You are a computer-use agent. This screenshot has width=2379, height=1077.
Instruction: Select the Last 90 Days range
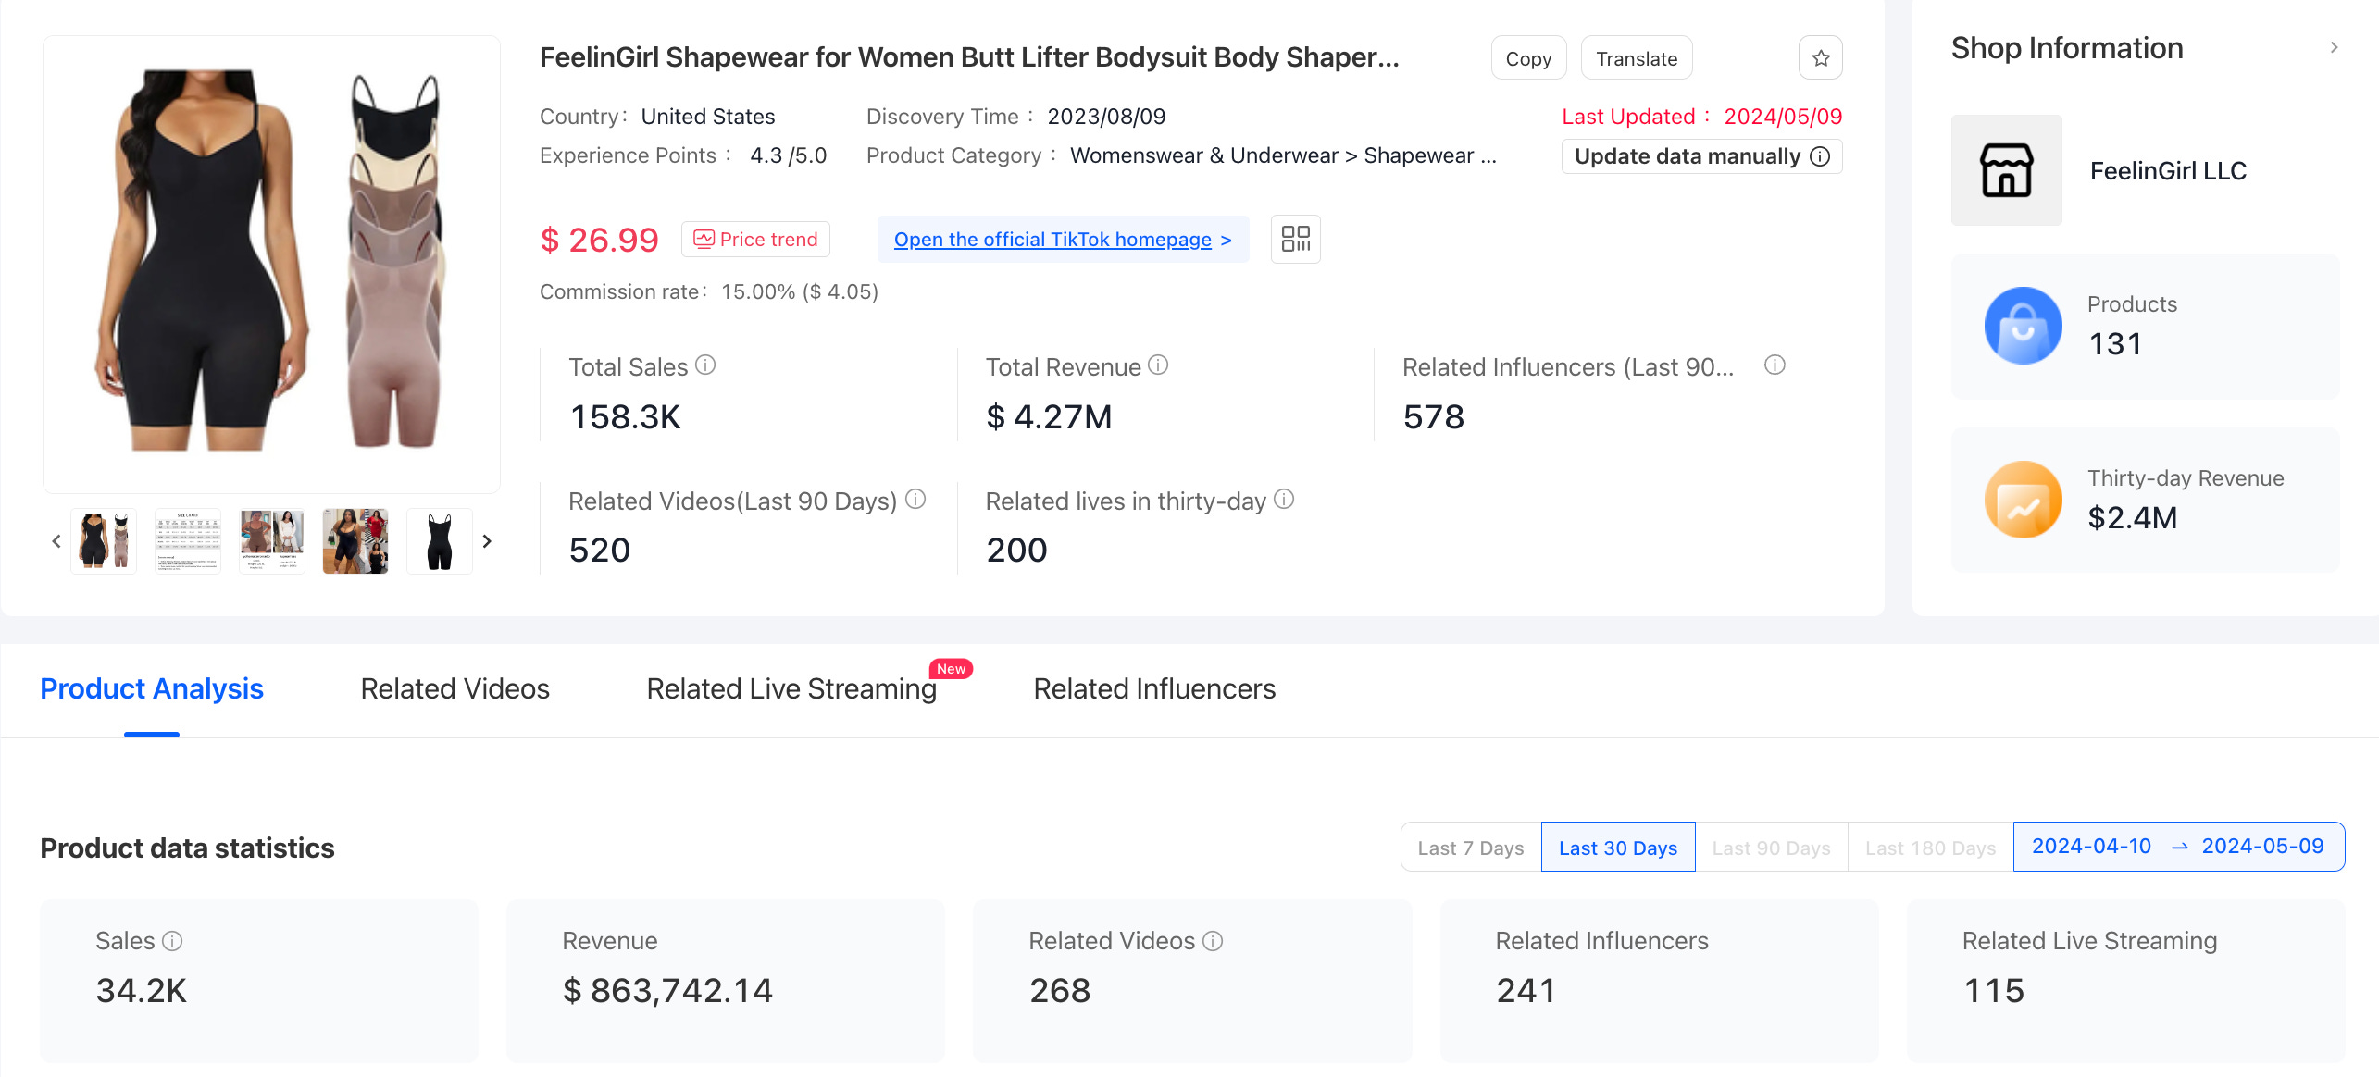pos(1771,848)
